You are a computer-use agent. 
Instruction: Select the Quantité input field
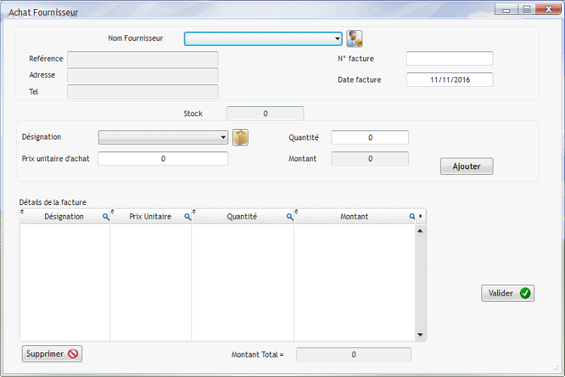(370, 138)
